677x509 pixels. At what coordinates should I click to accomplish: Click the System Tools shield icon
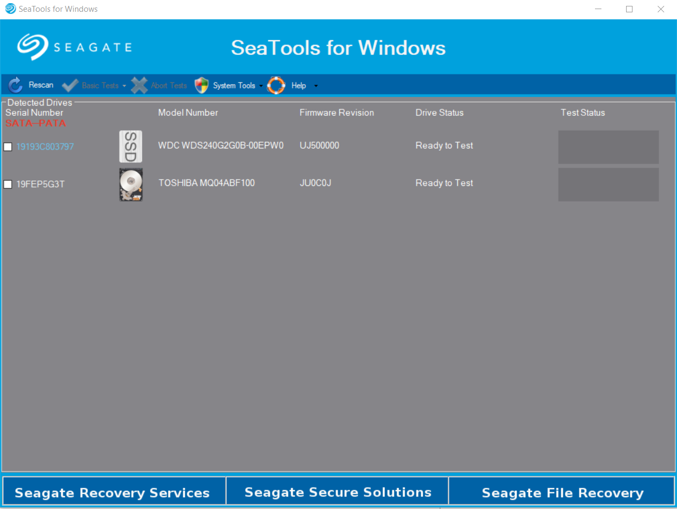point(202,85)
